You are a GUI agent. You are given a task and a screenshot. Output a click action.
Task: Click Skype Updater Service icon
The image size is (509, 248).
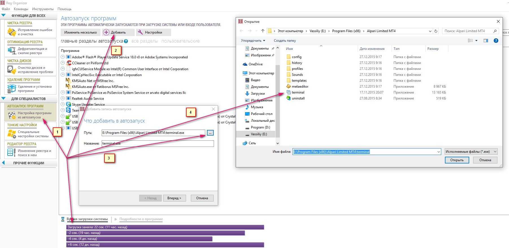coord(69,104)
